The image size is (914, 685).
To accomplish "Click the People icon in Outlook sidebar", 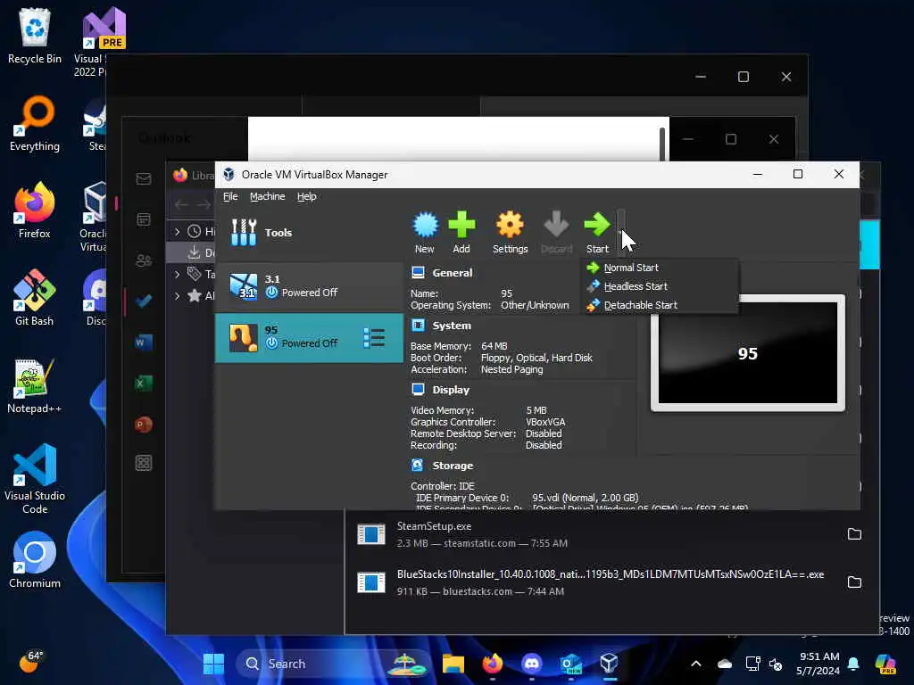I will (144, 260).
